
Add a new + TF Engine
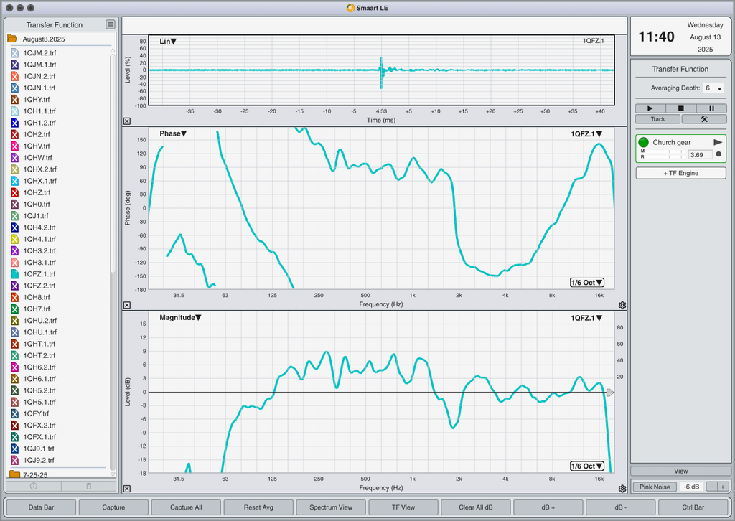680,173
